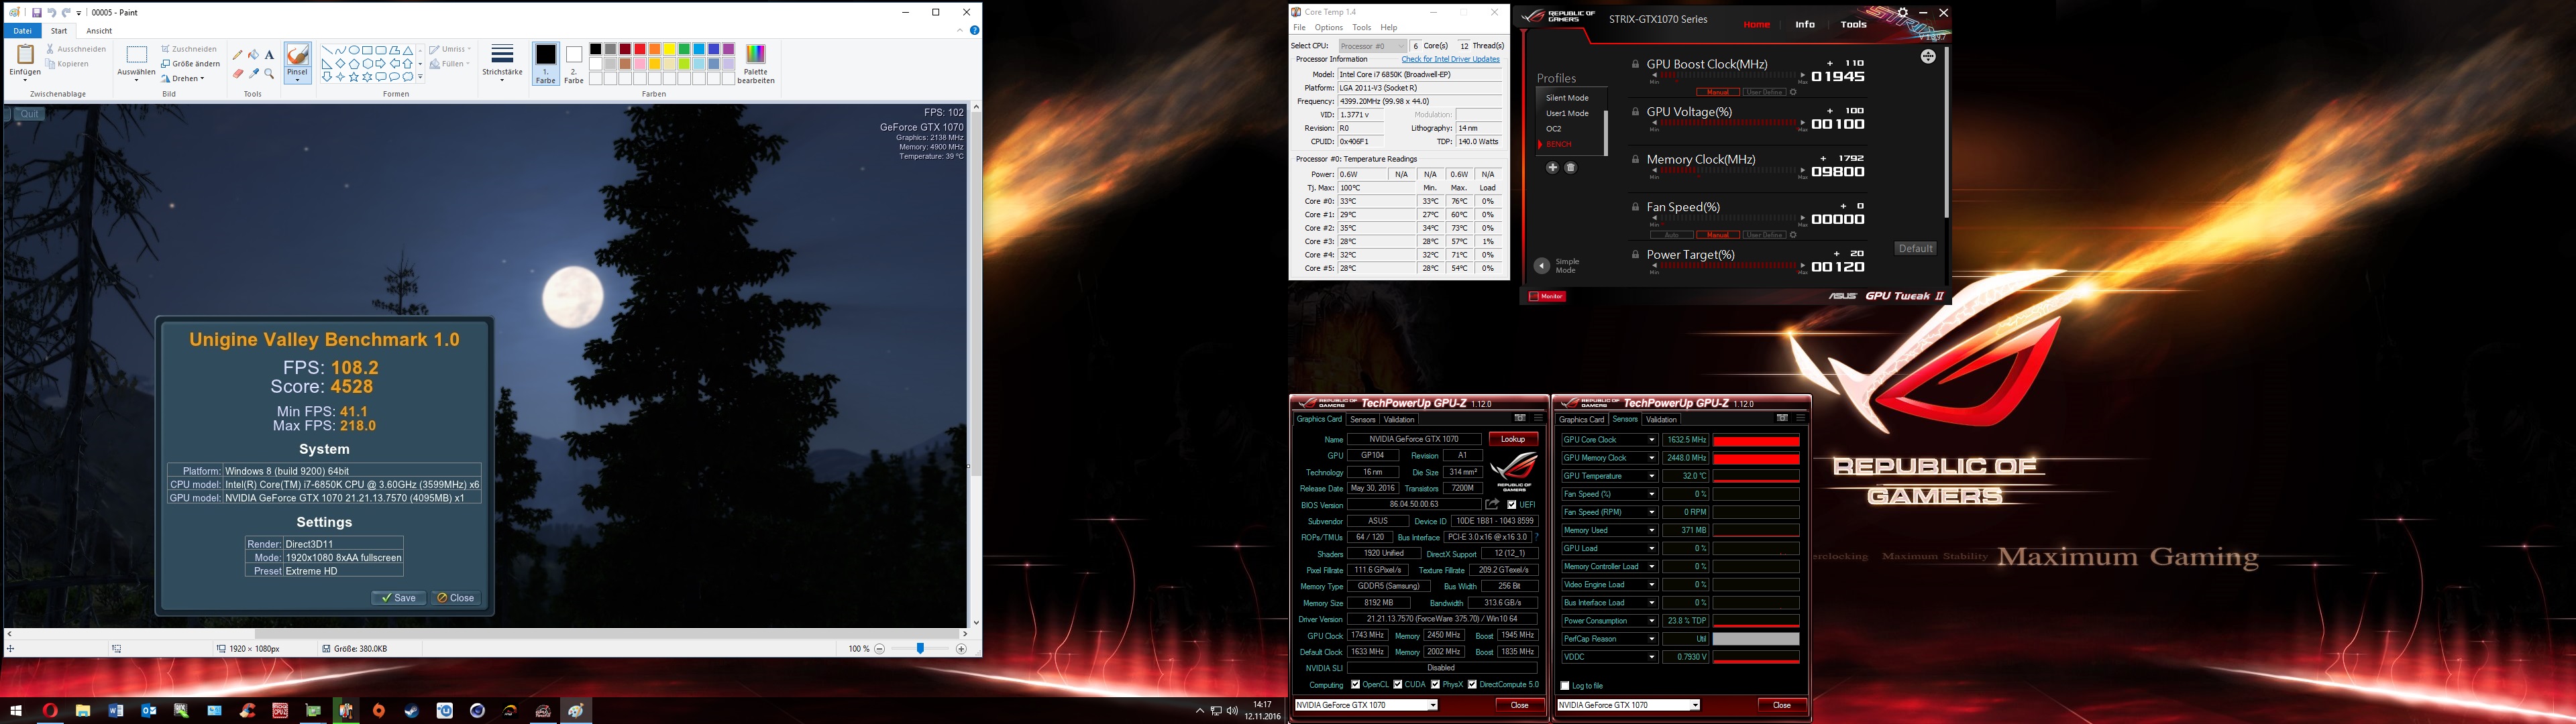Click Close in Valley Benchmark results
Image resolution: width=2576 pixels, height=724 pixels.
[456, 598]
